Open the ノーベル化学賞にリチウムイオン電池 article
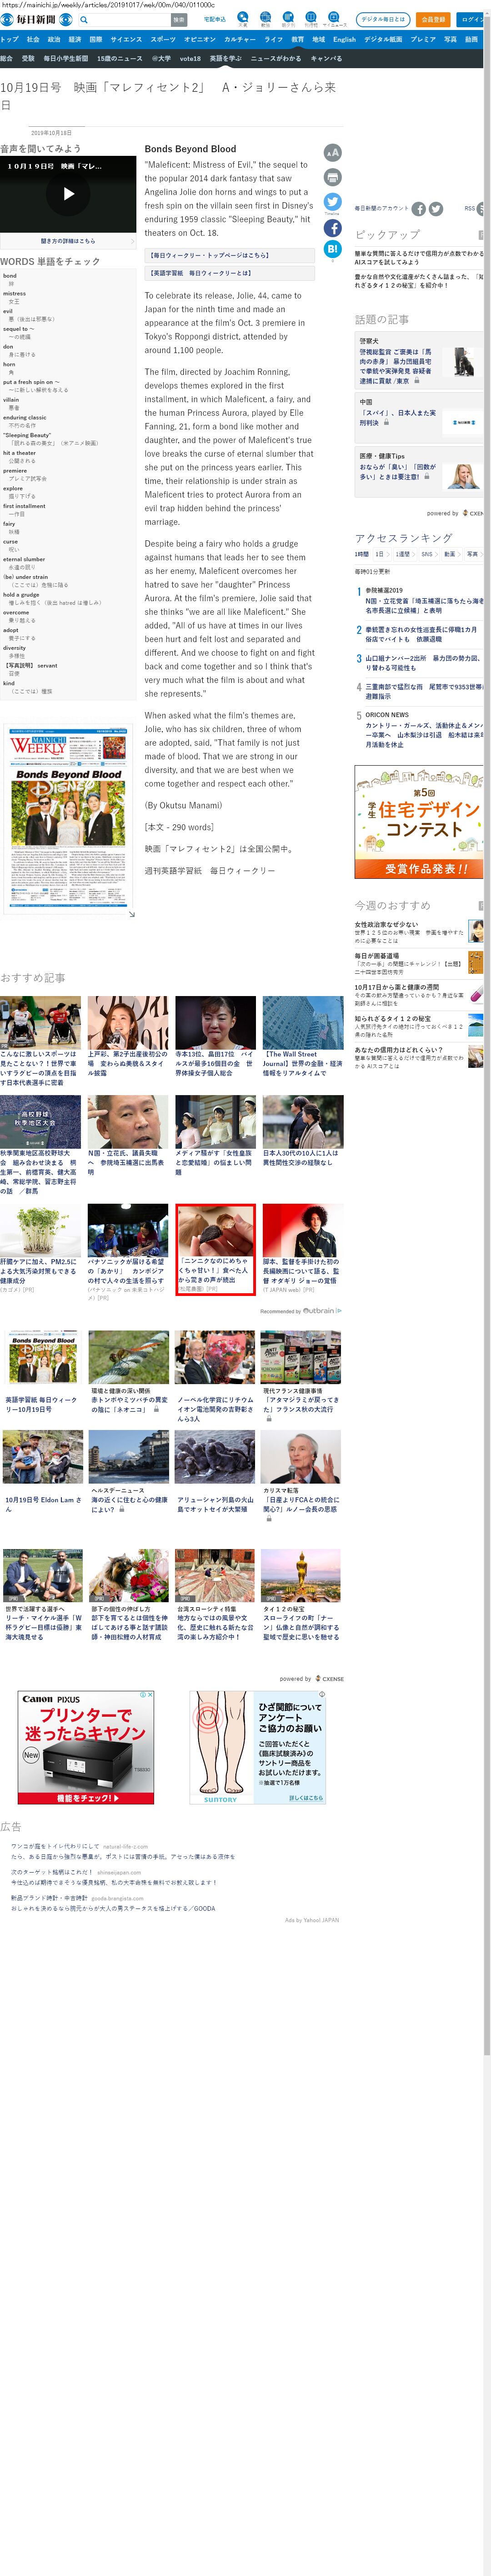 coord(215,1376)
